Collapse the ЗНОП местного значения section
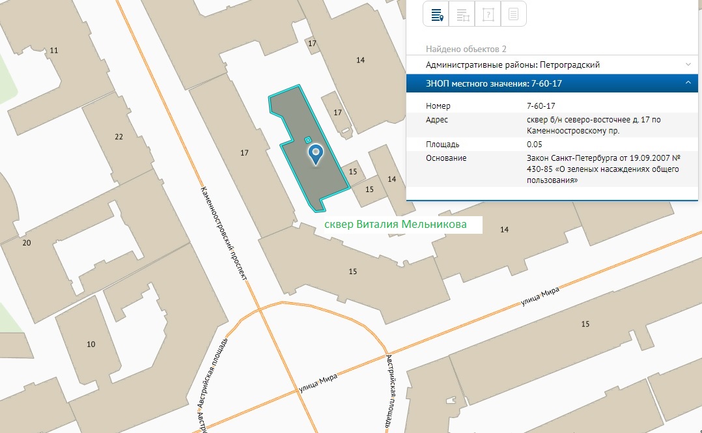 [x=688, y=83]
